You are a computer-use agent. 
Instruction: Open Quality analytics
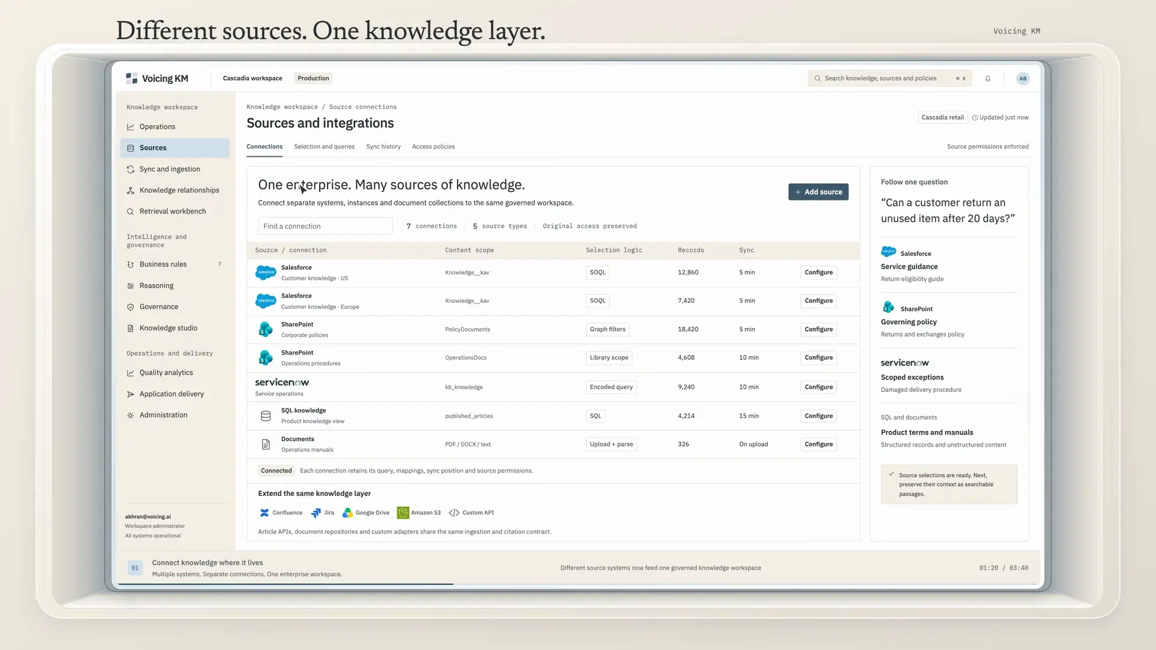(175, 373)
